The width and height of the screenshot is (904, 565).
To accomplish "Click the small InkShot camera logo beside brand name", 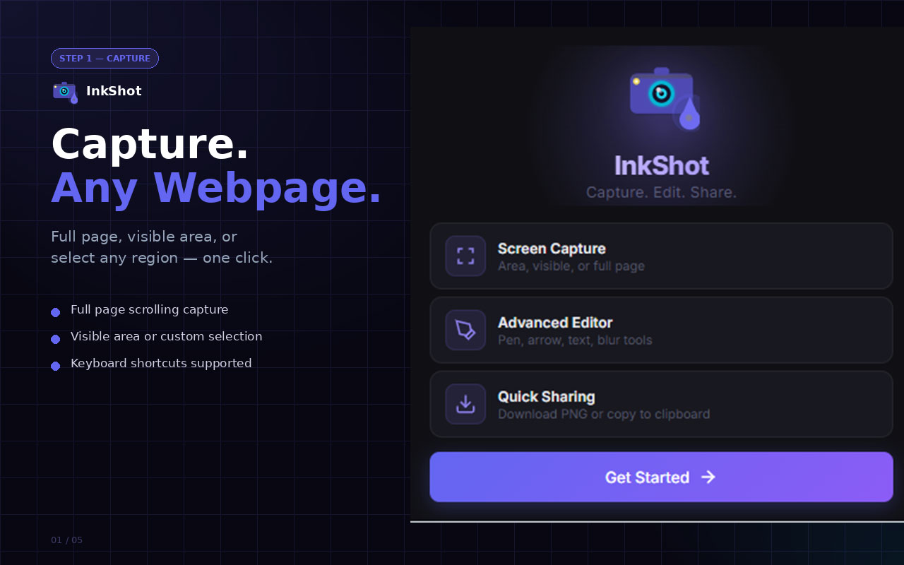I will 65,92.
